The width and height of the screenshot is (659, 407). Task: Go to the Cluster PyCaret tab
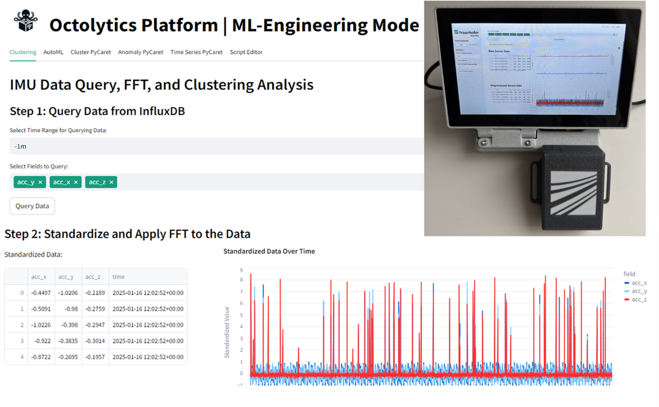(x=91, y=52)
